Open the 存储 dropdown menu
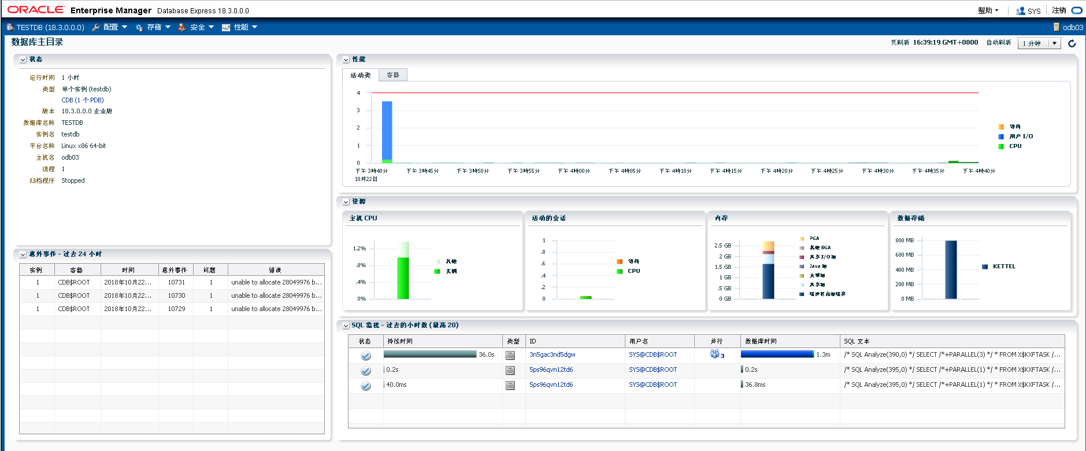The height and width of the screenshot is (451, 1086). pos(160,27)
